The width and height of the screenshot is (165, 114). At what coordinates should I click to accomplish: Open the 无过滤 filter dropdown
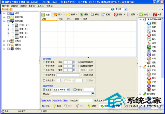coord(121,9)
